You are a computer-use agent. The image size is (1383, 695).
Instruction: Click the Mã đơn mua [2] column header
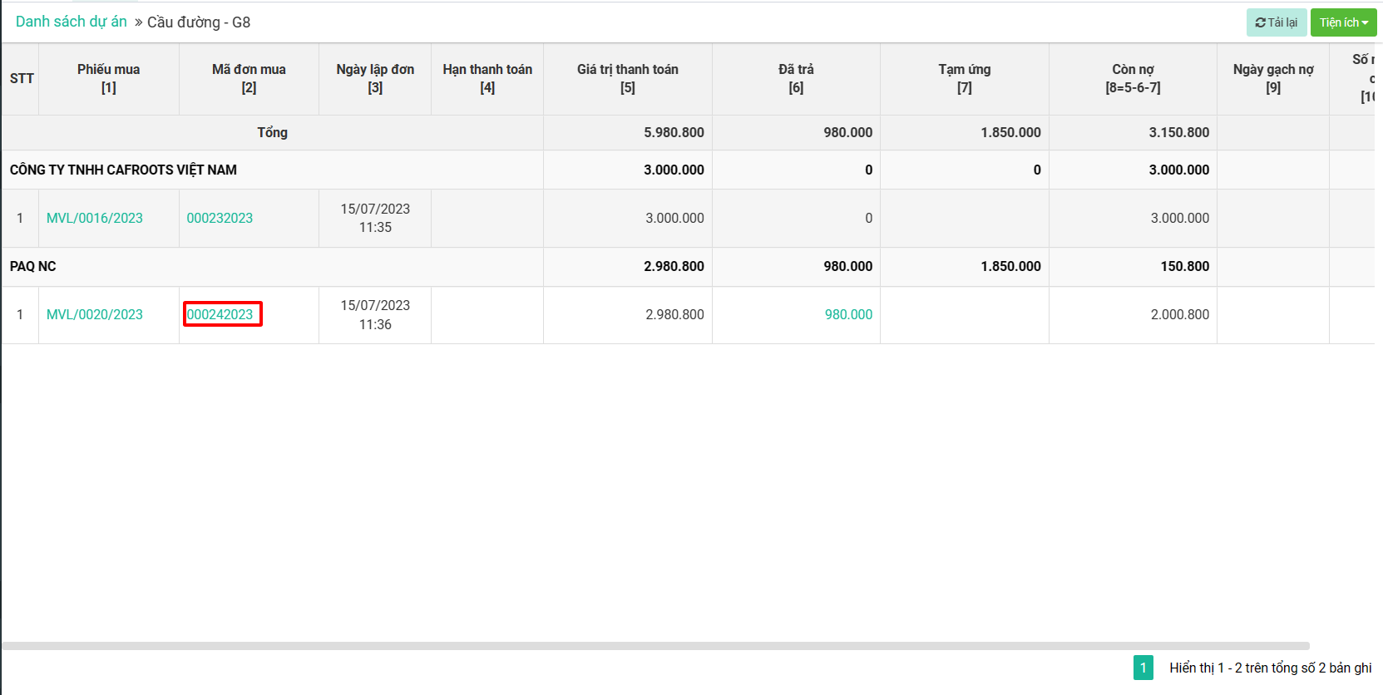pyautogui.click(x=249, y=79)
